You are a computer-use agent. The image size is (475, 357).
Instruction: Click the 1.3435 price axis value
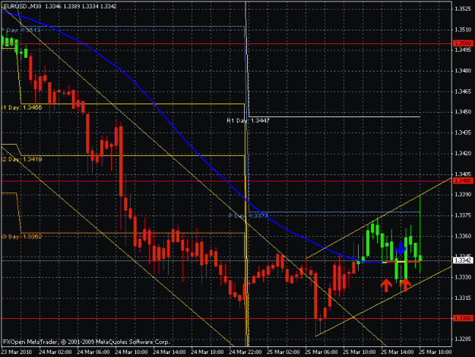[463, 132]
